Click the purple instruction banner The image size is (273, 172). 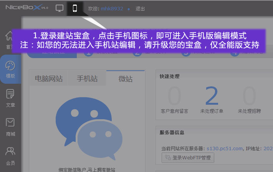pyautogui.click(x=138, y=41)
